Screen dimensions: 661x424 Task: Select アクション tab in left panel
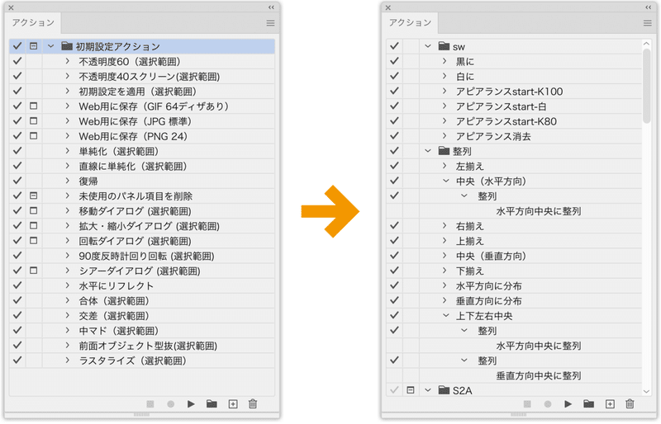[x=33, y=23]
